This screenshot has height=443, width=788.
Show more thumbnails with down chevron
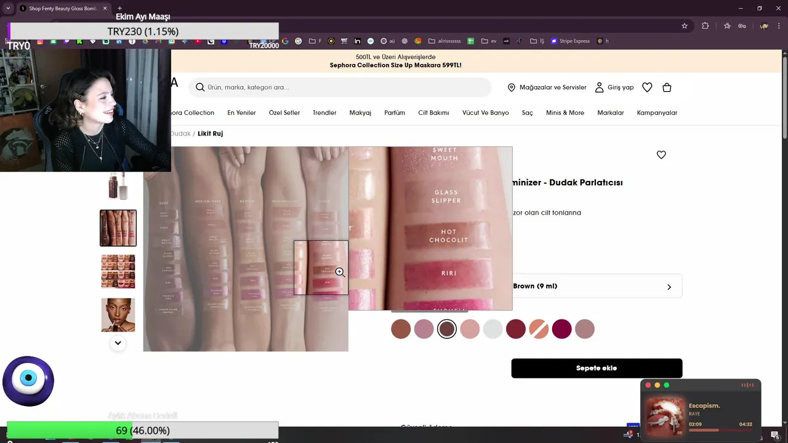click(118, 343)
